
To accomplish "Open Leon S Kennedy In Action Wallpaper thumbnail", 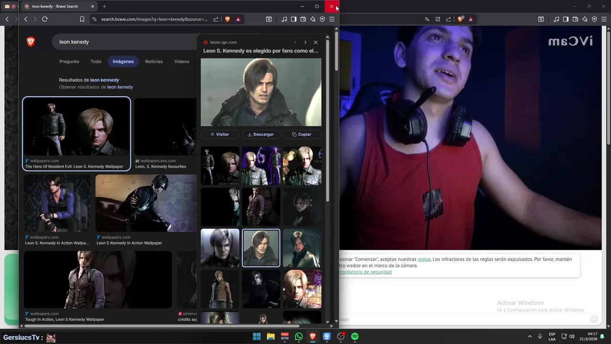I will pyautogui.click(x=146, y=204).
